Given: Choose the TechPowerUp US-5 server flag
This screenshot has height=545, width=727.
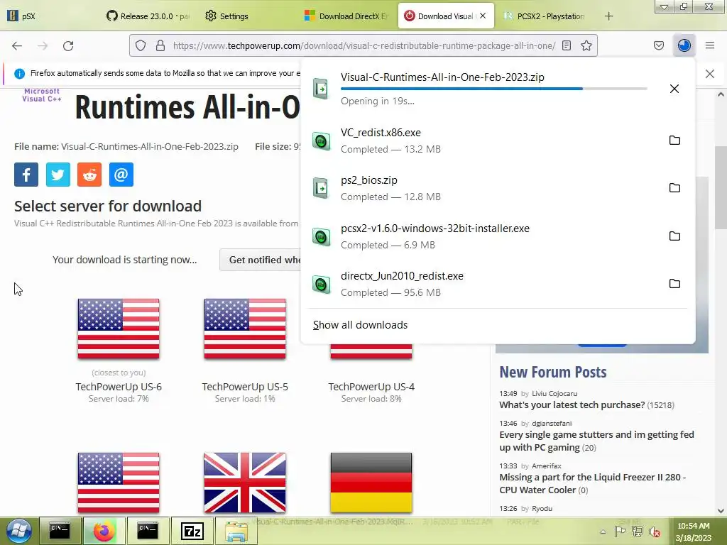Looking at the screenshot, I should click(245, 329).
